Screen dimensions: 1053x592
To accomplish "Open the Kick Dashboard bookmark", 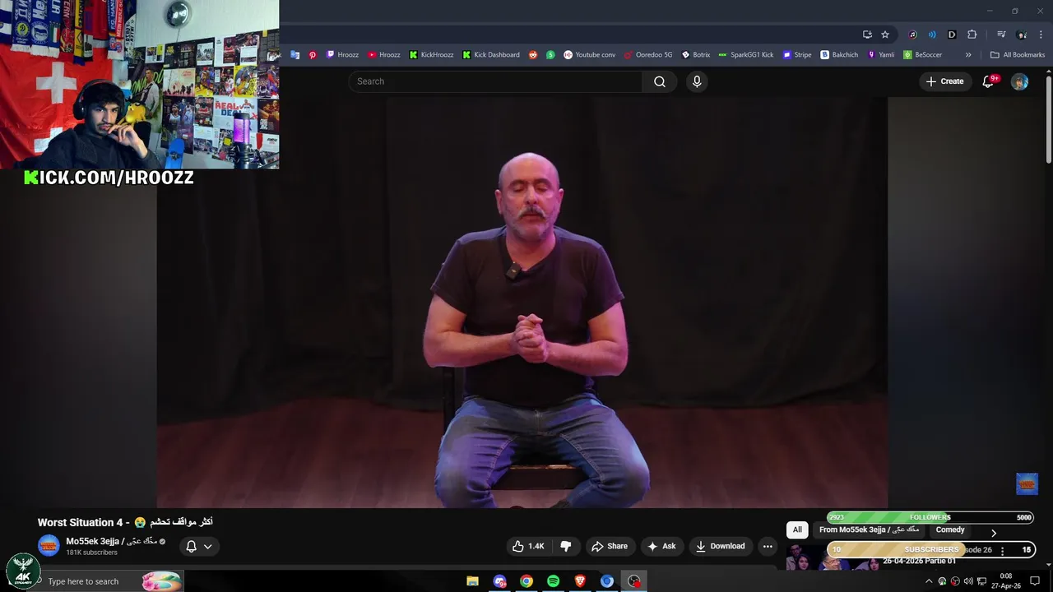I will coord(491,55).
